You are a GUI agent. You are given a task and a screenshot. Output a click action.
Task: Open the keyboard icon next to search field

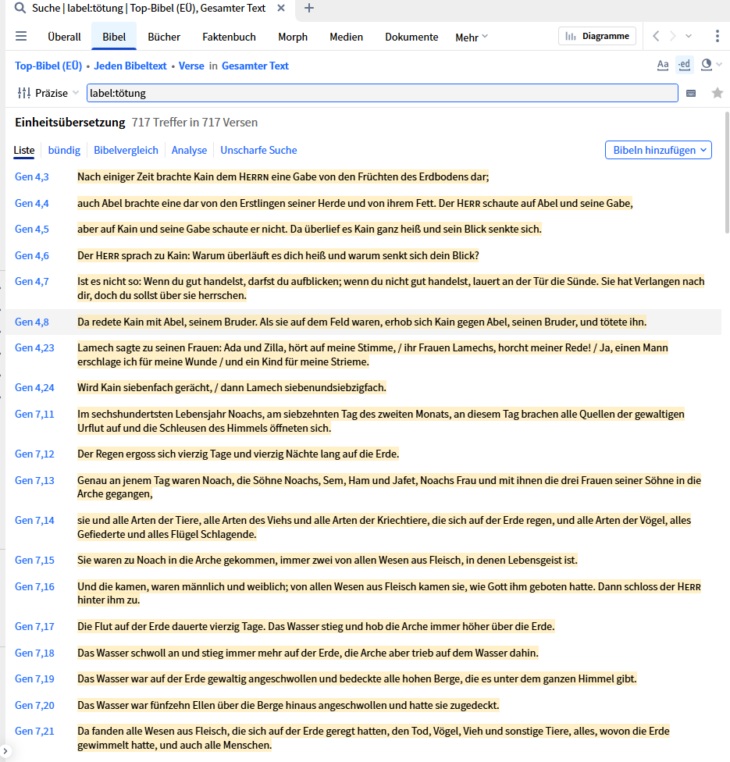pos(692,92)
